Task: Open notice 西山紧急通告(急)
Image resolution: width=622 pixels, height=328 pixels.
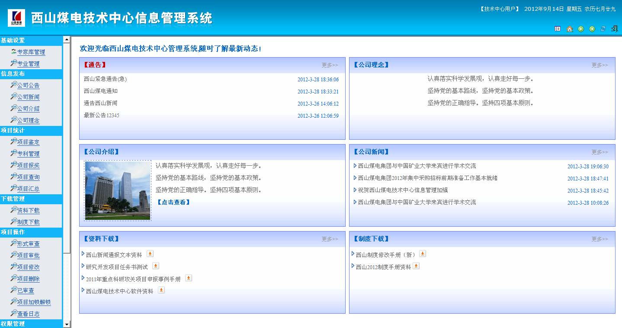Action: coord(105,79)
